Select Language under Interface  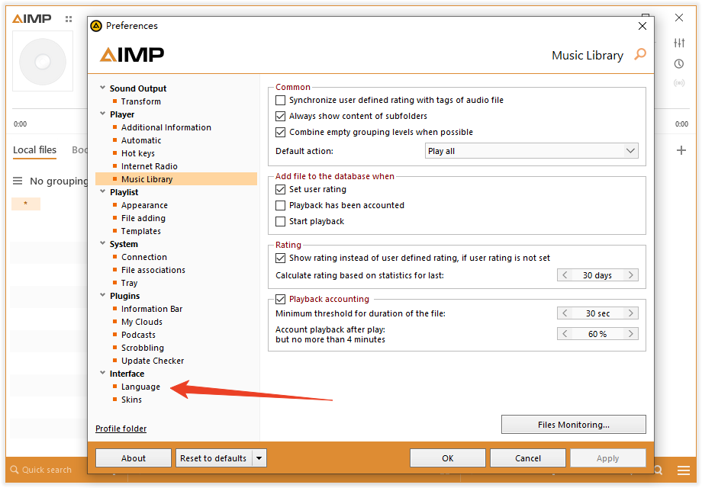click(140, 387)
